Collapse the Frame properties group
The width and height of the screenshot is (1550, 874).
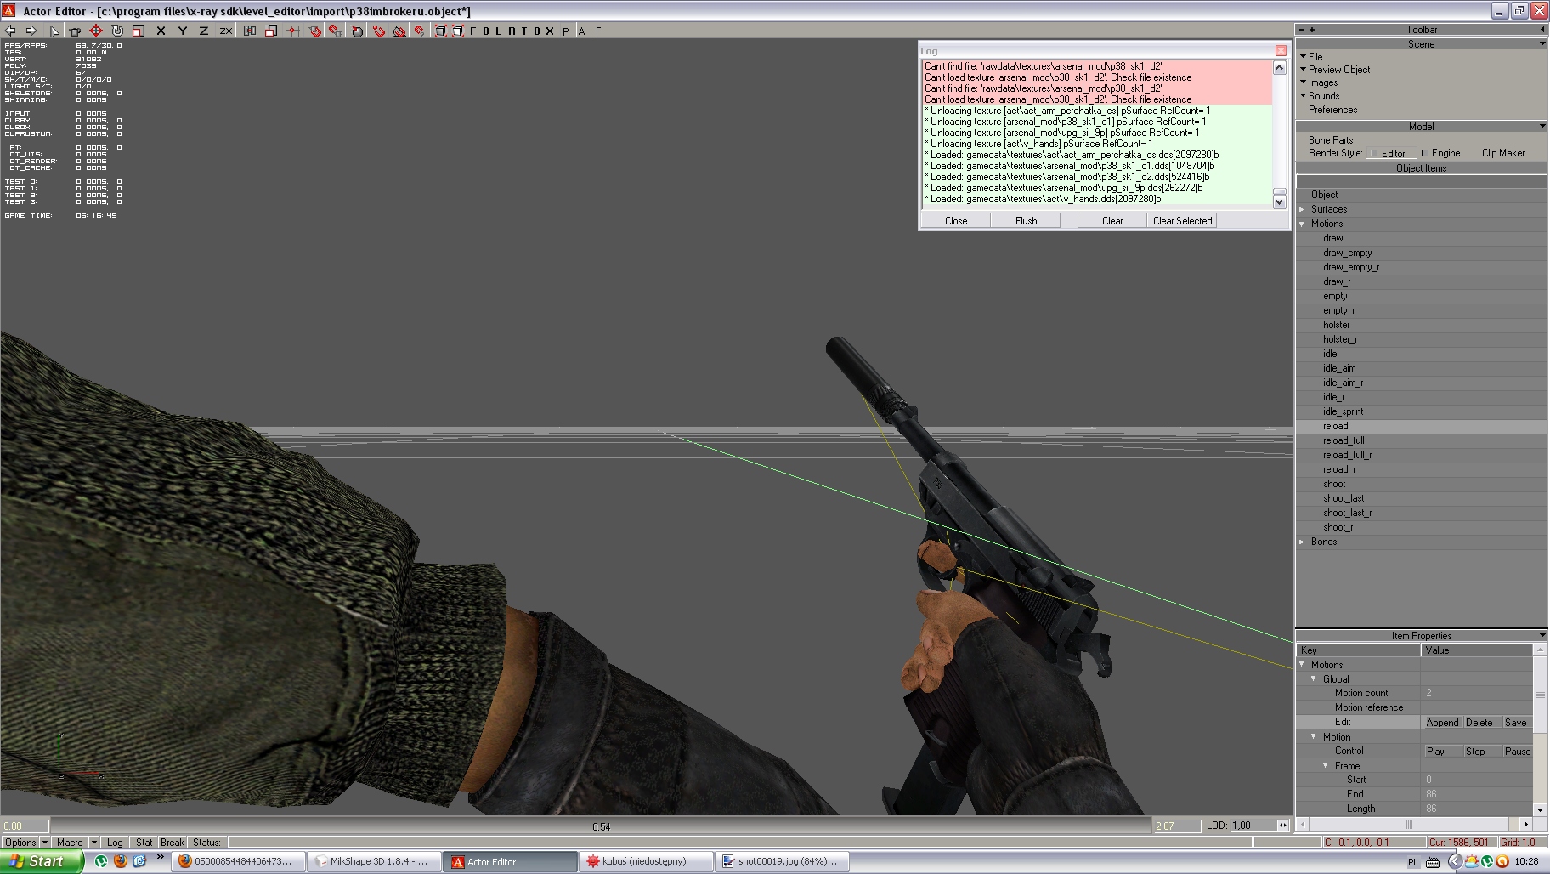(x=1326, y=765)
